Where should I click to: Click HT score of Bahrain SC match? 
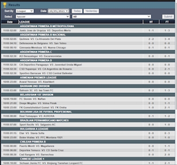tap(151, 90)
